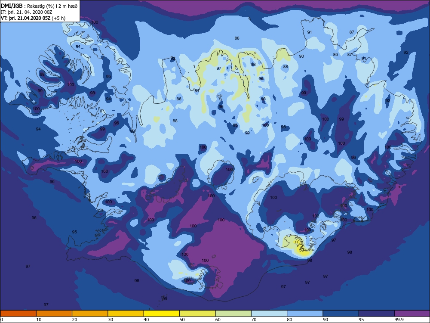Select the legend scale label '60'
The height and width of the screenshot is (323, 430).
218,320
